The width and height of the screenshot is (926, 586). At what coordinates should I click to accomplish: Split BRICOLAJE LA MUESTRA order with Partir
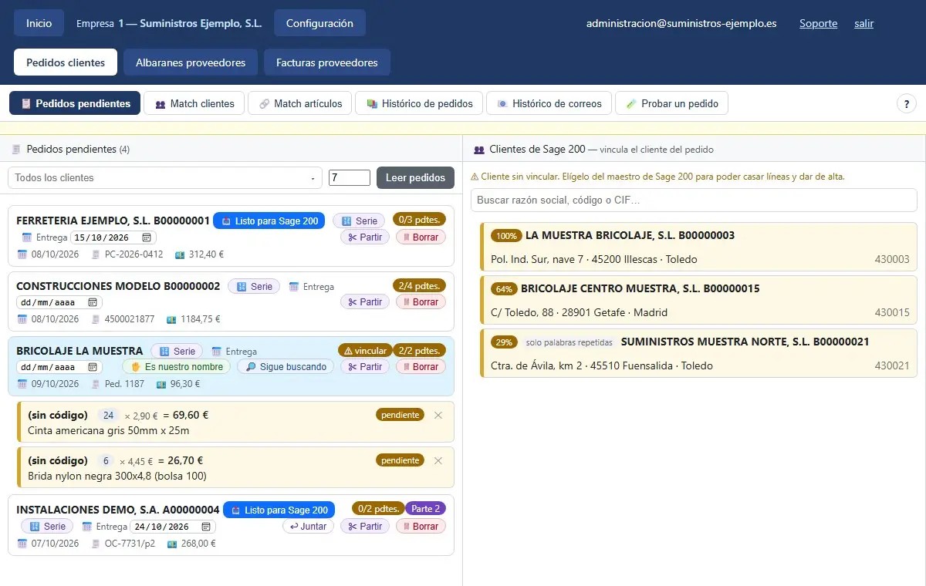(365, 367)
